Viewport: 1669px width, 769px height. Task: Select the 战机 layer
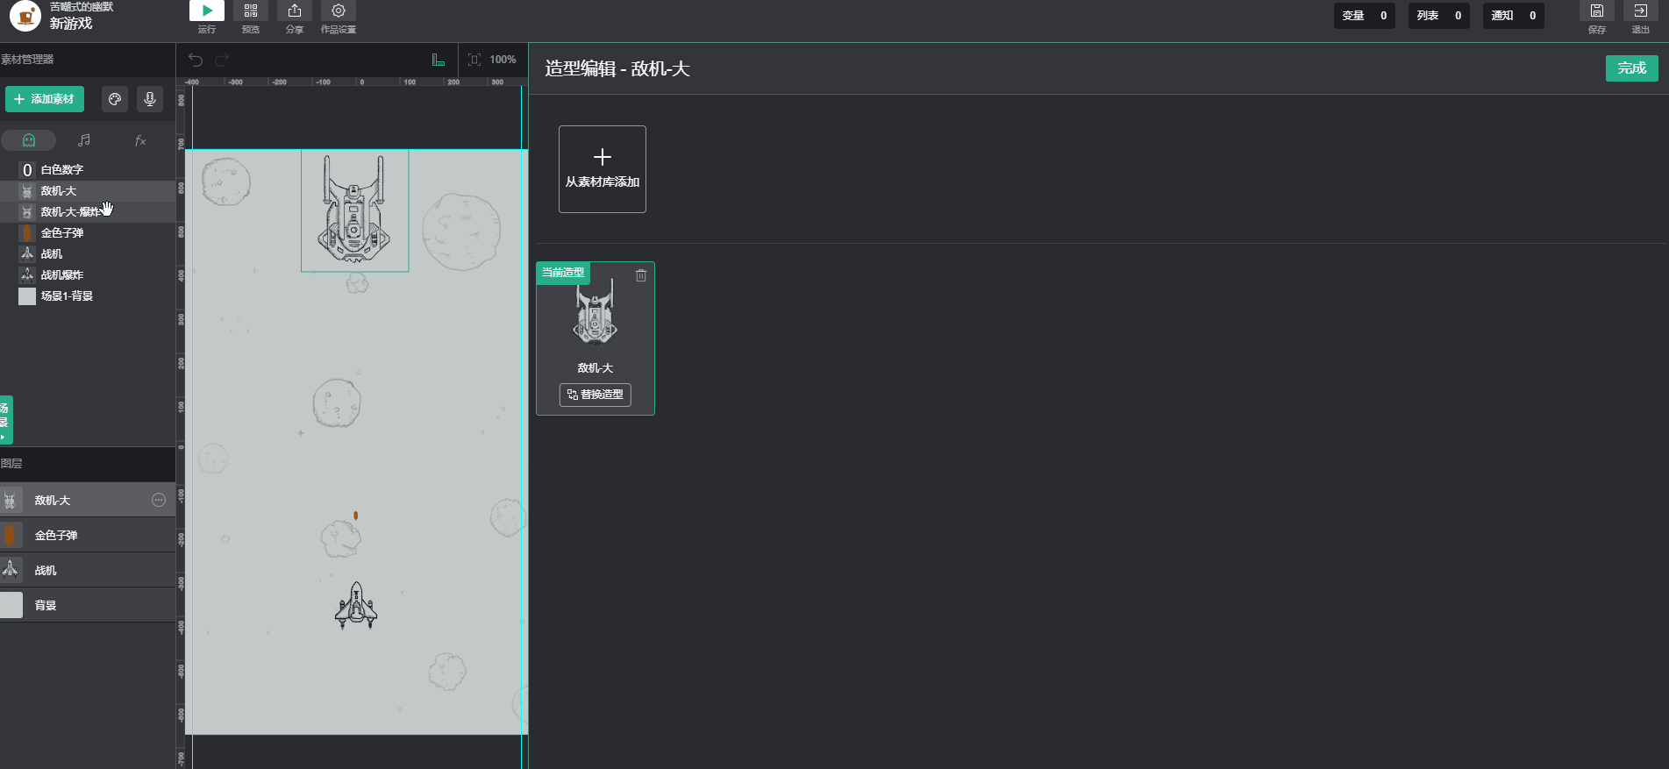click(88, 570)
